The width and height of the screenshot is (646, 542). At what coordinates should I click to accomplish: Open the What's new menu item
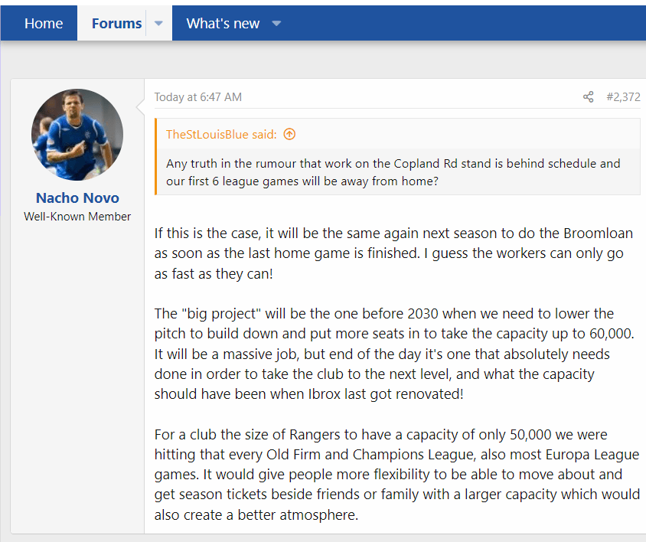tap(223, 24)
